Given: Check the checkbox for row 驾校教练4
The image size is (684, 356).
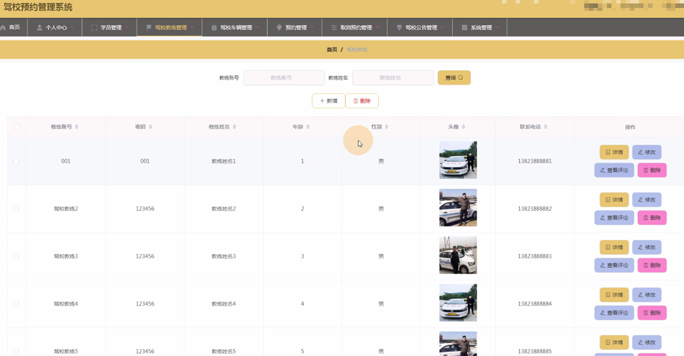Looking at the screenshot, I should tap(16, 304).
